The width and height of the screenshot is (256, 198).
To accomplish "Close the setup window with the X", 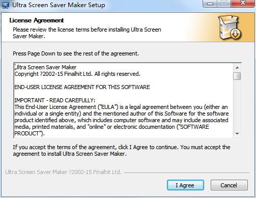I will tap(243, 3).
